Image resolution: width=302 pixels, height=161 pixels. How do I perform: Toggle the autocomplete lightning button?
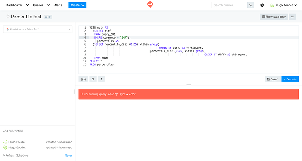(x=102, y=79)
